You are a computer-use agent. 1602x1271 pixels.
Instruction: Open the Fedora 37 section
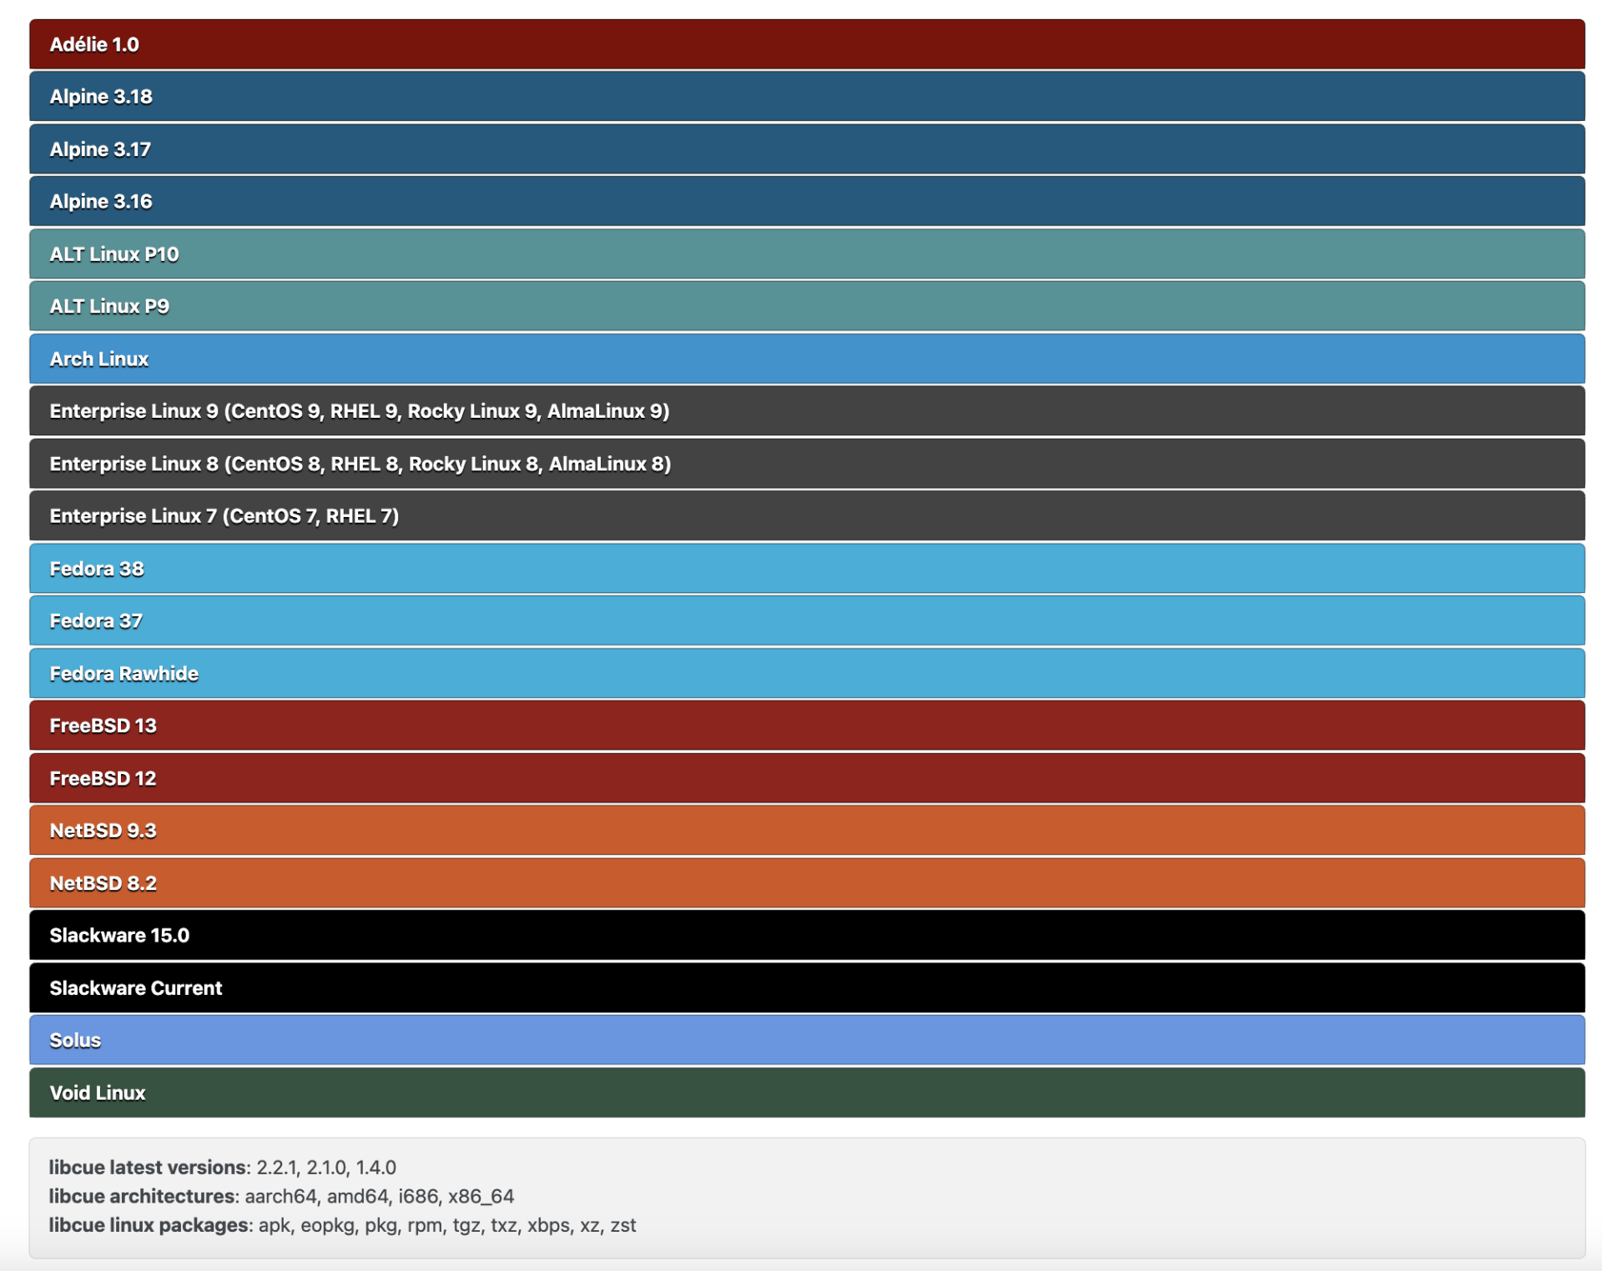(x=807, y=620)
